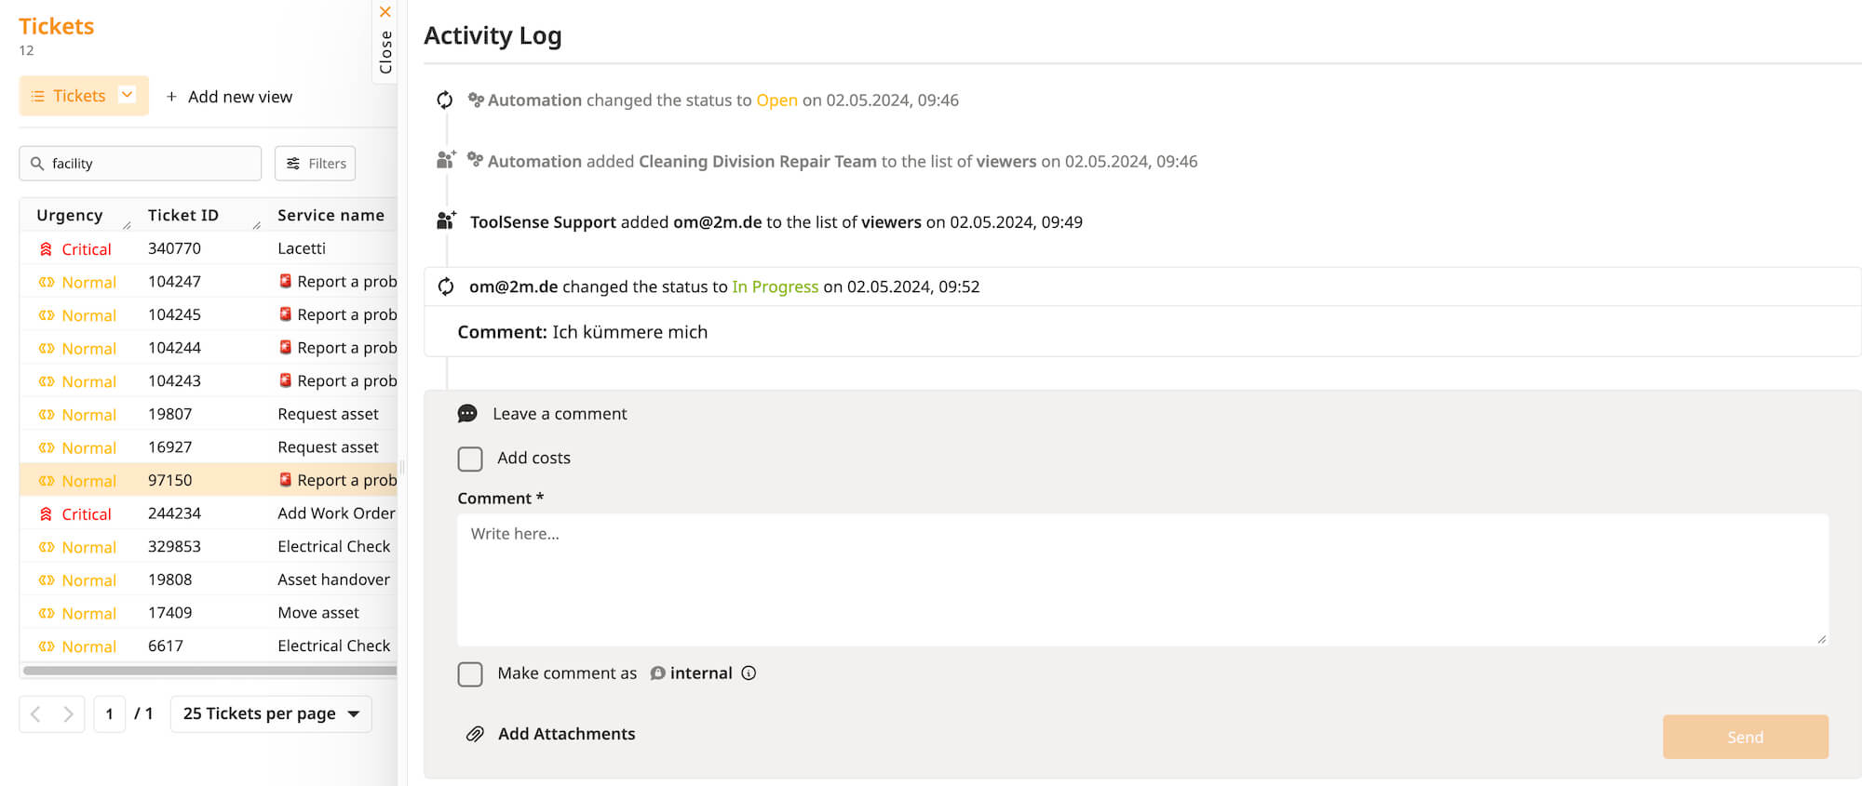Go to previous page arrow

click(x=35, y=714)
